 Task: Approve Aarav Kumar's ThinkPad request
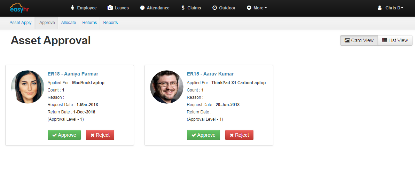203,135
